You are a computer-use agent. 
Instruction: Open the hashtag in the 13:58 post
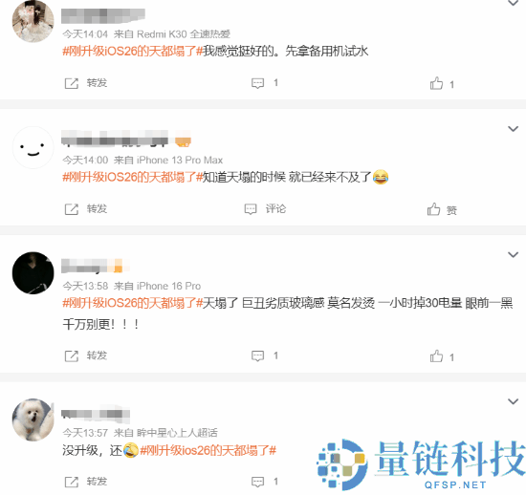133,303
